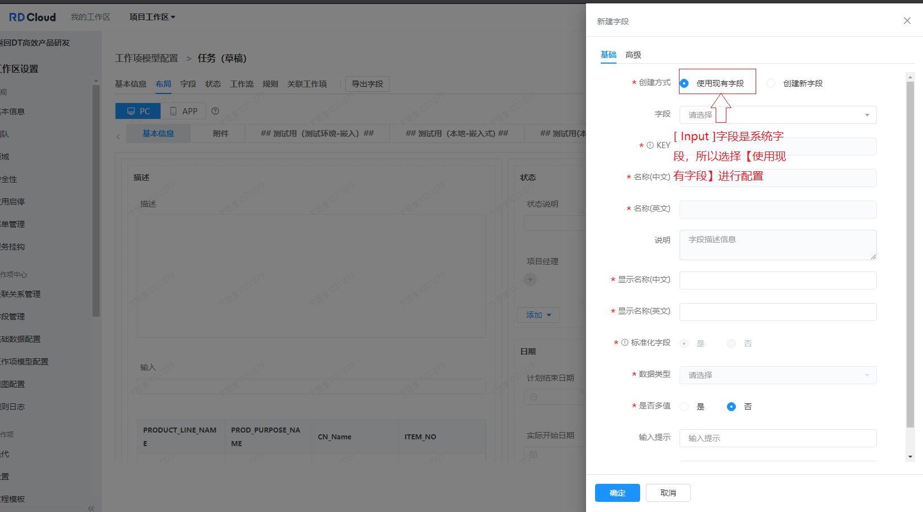Click the ITEM_NO column header
Image resolution: width=923 pixels, height=512 pixels.
pyautogui.click(x=442, y=437)
